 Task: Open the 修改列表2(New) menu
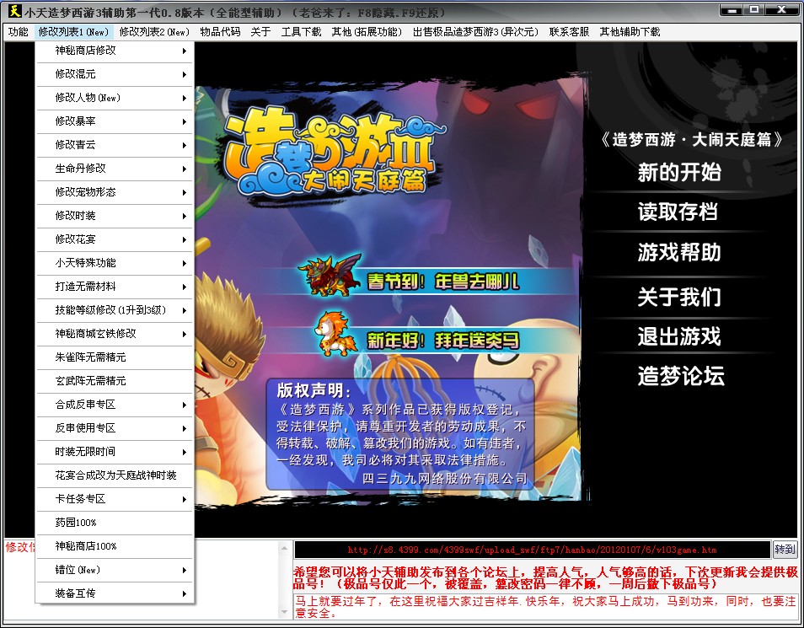pos(154,32)
